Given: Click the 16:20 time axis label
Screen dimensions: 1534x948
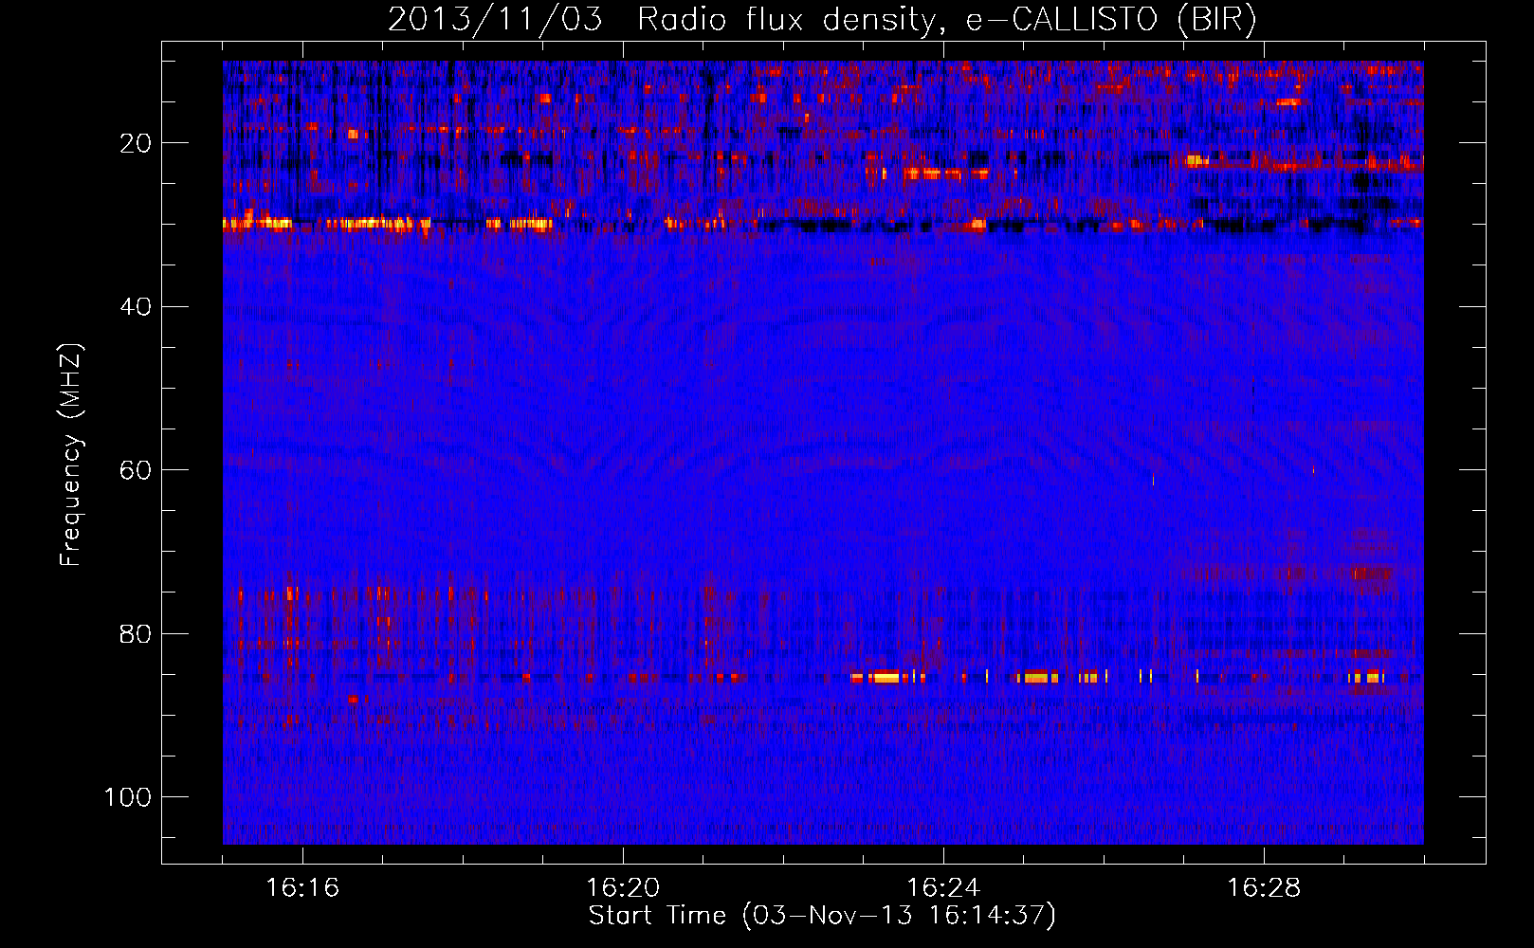Looking at the screenshot, I should tap(623, 888).
